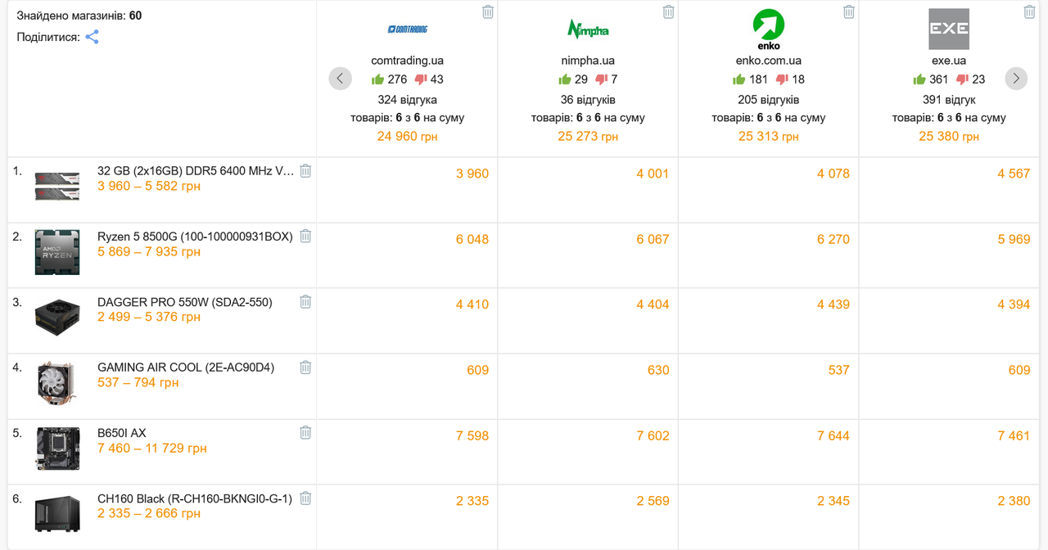Viewport: 1048px width, 550px height.
Task: Delete exe.ua store column trash icon
Action: [x=1030, y=11]
